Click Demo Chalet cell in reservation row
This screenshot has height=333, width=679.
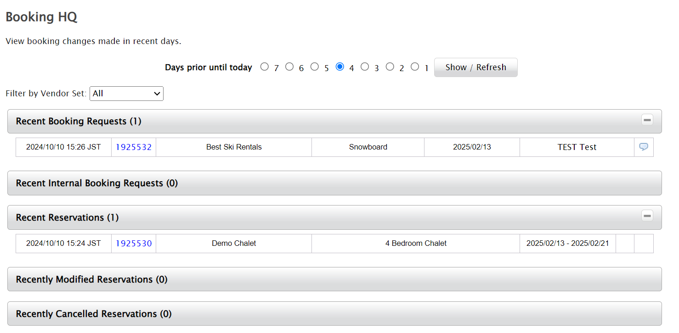point(234,244)
